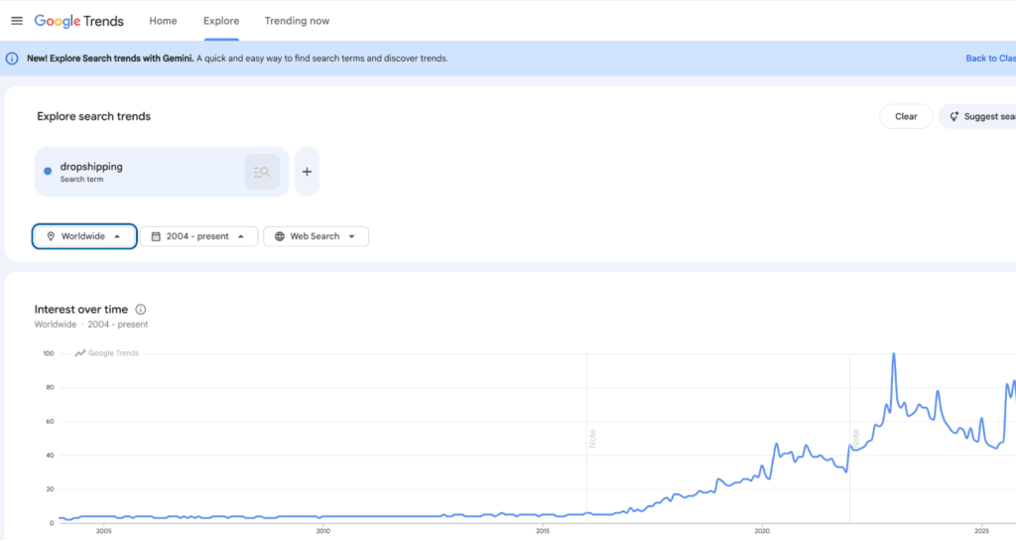This screenshot has width=1016, height=541.
Task: Click the 2016 Note marker on chart
Action: pos(591,439)
